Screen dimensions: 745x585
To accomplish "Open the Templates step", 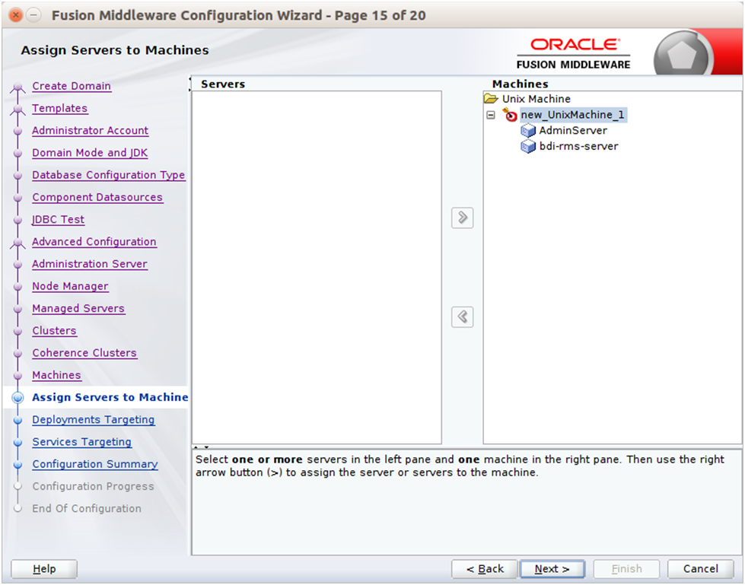I will click(x=60, y=108).
